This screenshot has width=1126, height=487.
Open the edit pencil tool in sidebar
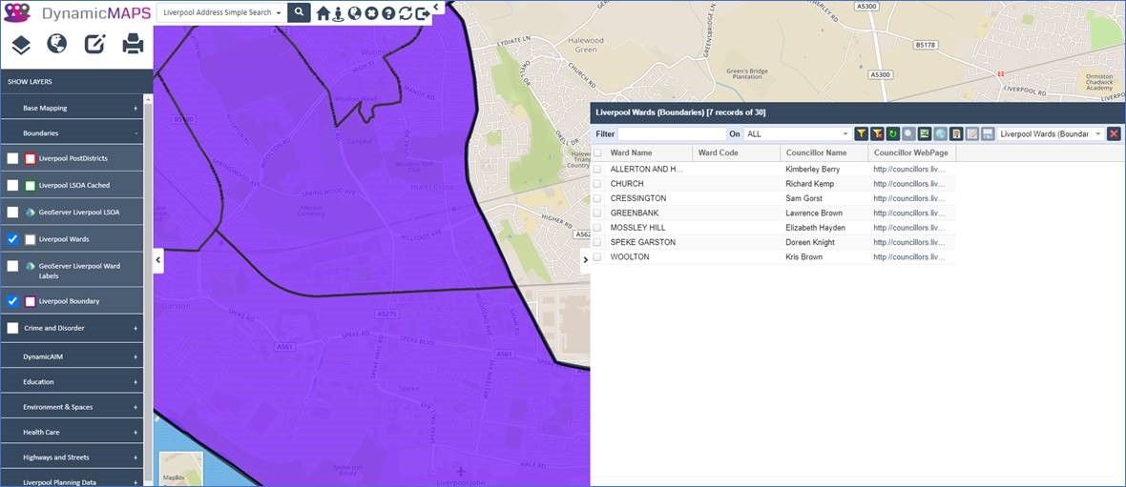pos(94,45)
